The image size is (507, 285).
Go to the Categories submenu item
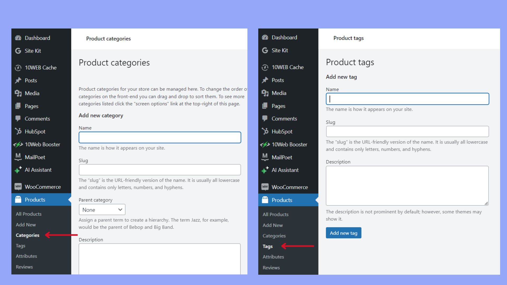pos(27,235)
